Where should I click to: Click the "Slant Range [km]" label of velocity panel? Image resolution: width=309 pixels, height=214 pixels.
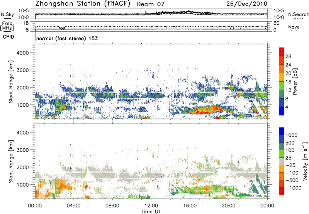[11, 161]
